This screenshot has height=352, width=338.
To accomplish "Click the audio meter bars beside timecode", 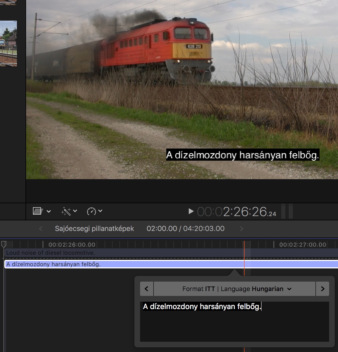I will (287, 211).
